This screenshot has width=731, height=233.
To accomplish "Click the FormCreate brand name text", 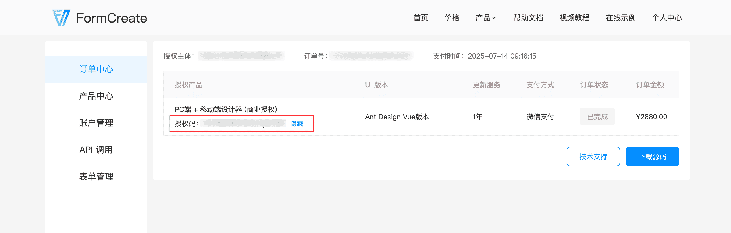I will (x=112, y=18).
